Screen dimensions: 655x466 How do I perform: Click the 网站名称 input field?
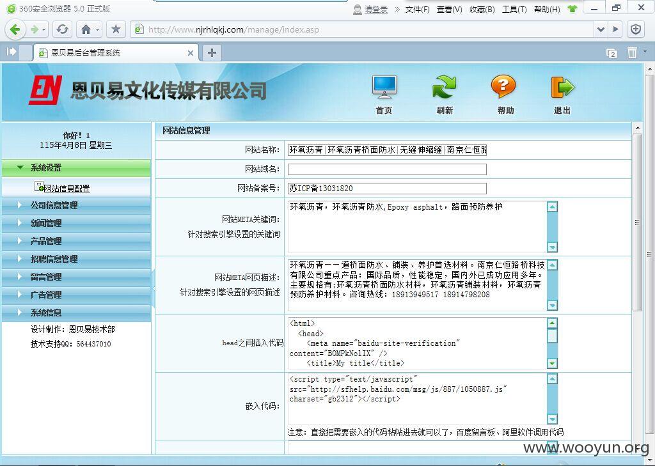pos(387,150)
